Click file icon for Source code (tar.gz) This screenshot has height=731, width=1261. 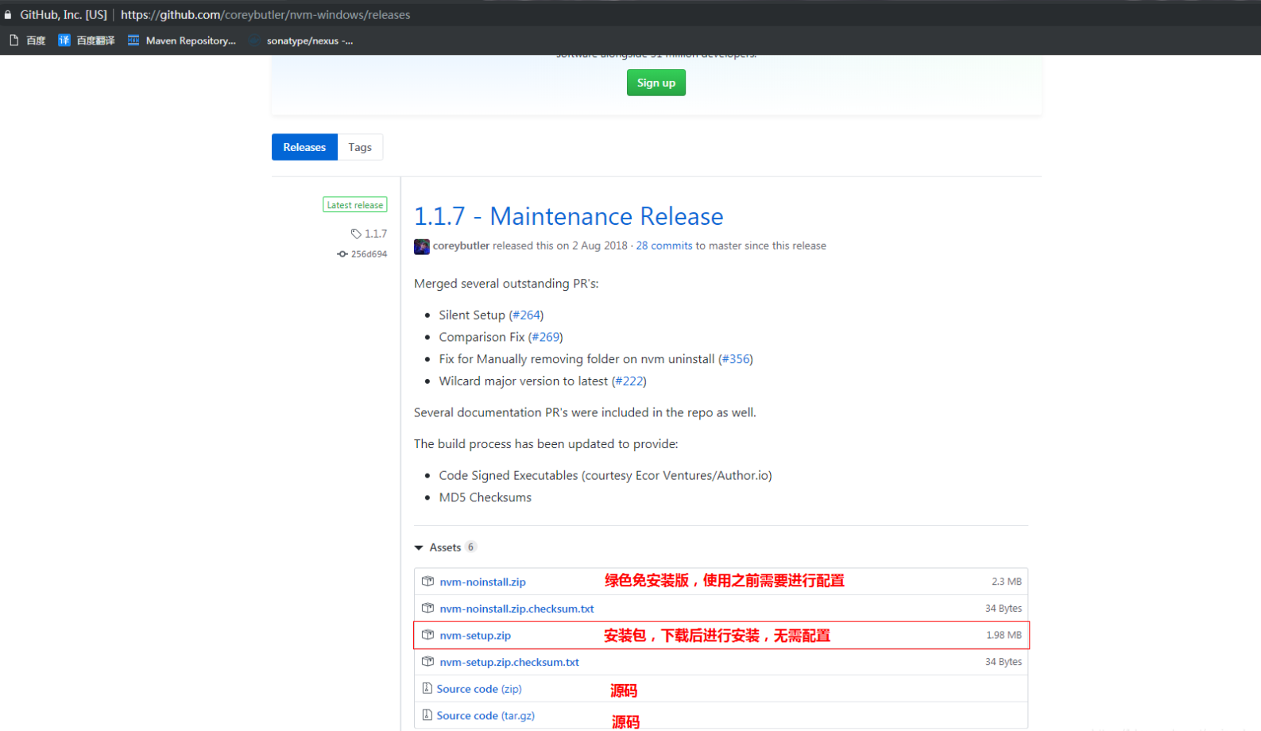pyautogui.click(x=427, y=715)
